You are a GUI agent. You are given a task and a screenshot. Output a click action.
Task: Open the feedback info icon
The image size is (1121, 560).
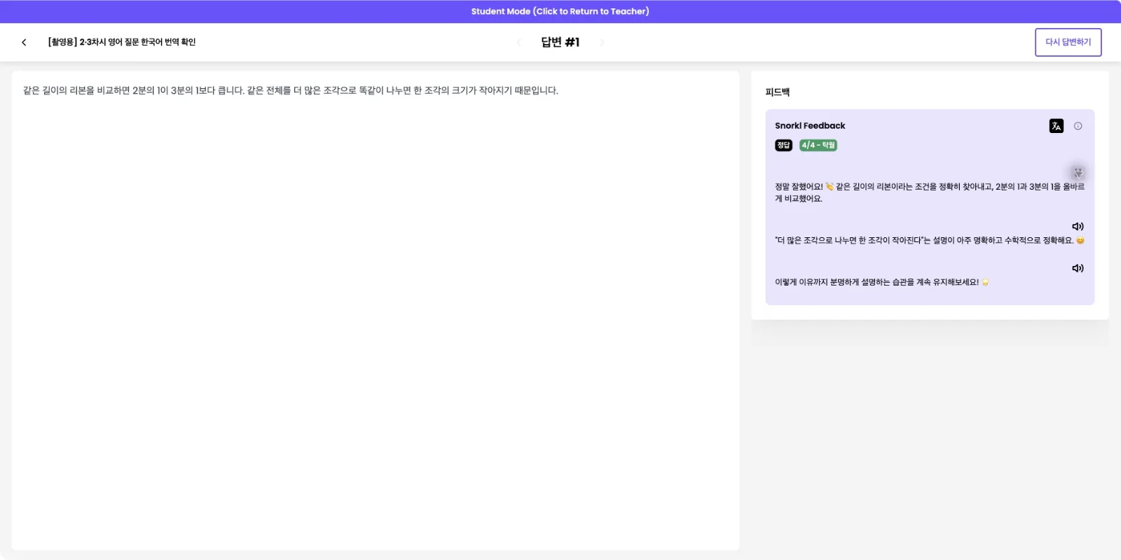click(x=1078, y=126)
